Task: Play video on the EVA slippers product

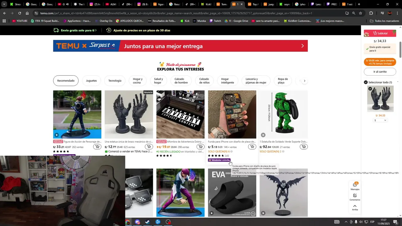Action: pyautogui.click(x=212, y=213)
